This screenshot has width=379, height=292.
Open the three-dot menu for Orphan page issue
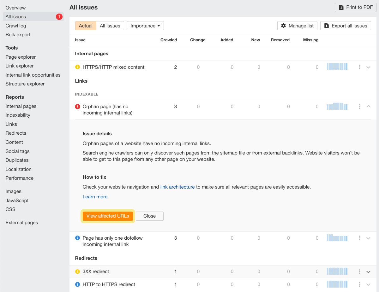click(x=359, y=106)
